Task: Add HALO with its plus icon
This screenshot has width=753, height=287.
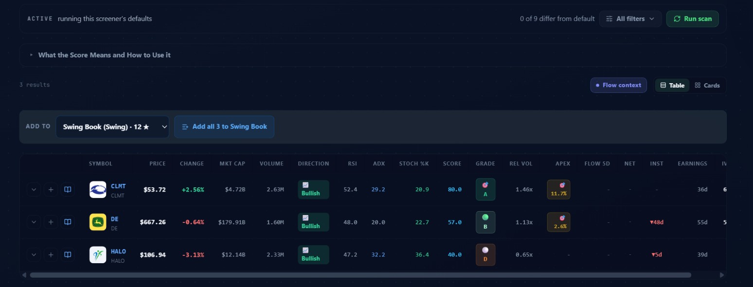Action: [51, 254]
